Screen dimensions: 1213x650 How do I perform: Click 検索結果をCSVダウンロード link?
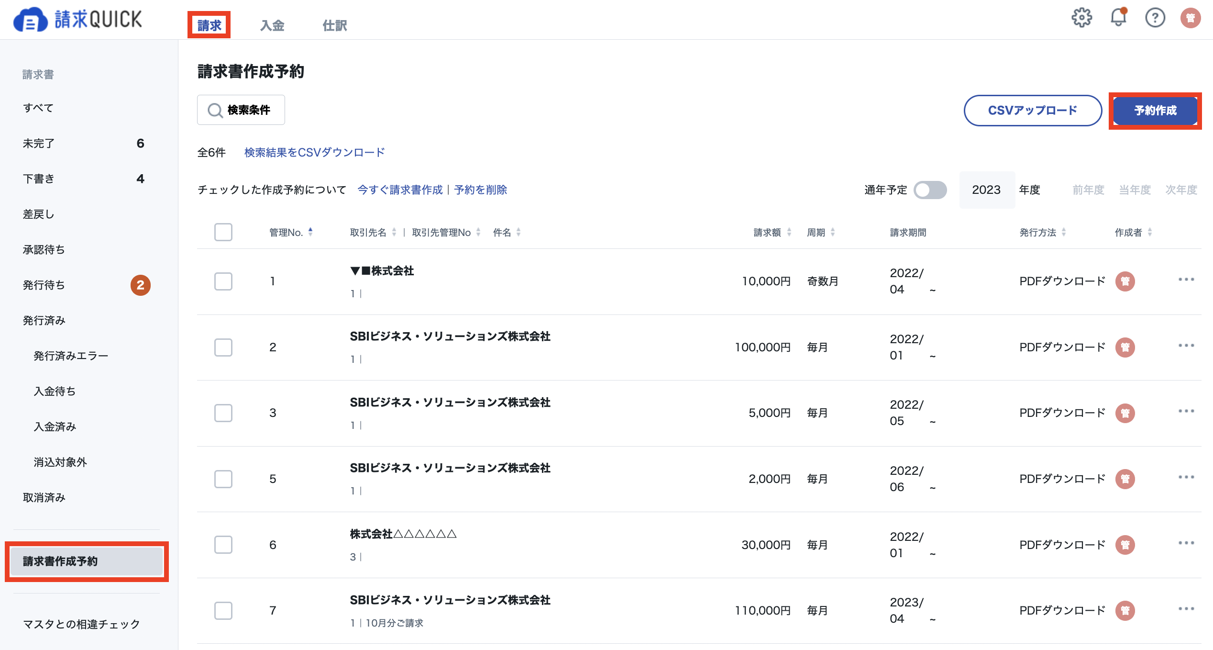[x=314, y=152]
